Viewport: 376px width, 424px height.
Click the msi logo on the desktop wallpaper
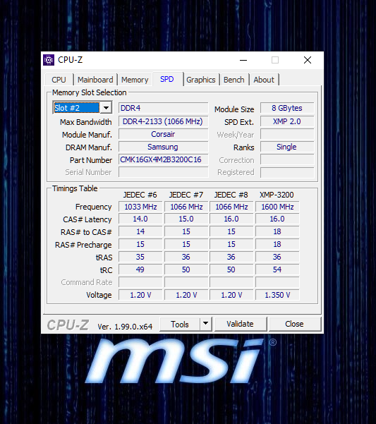[176, 361]
